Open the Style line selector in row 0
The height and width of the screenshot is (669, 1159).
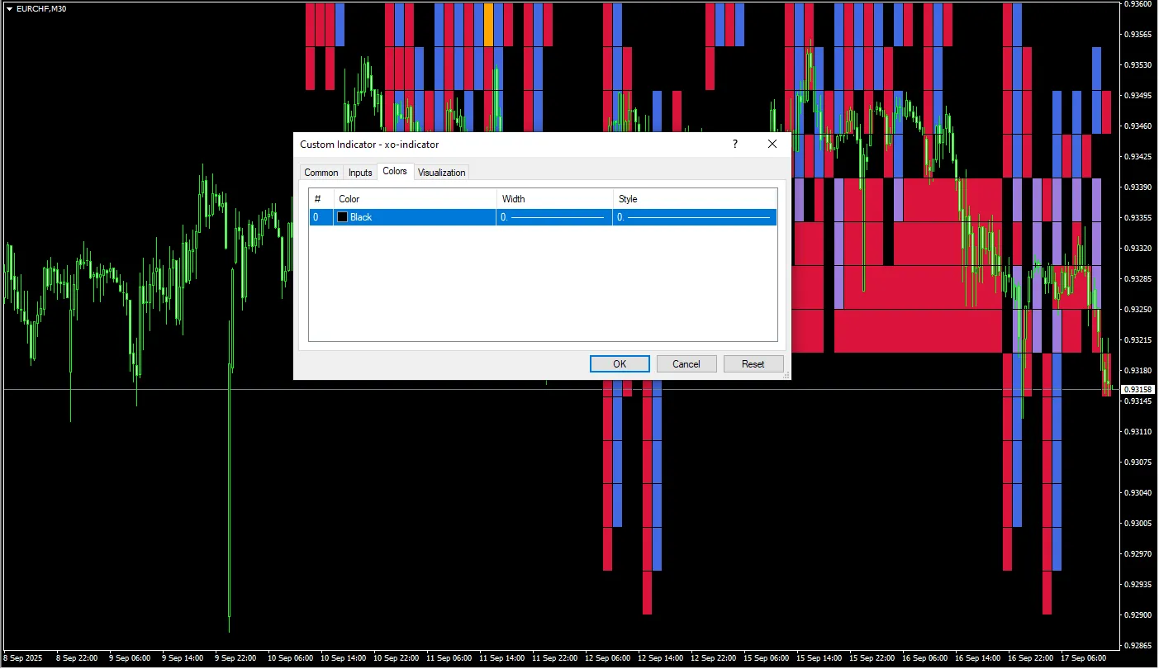tap(694, 217)
